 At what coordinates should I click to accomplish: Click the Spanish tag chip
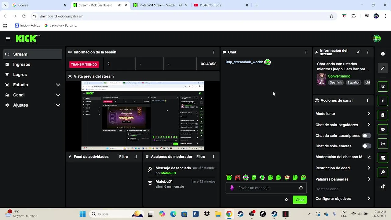click(336, 82)
